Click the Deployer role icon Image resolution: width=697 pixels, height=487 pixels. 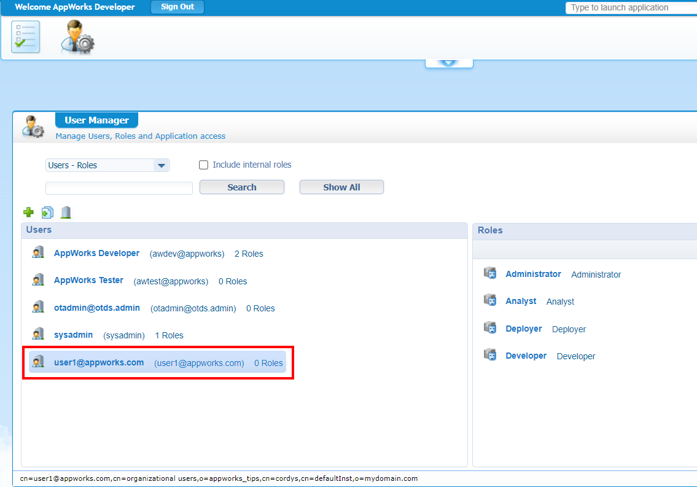(489, 329)
